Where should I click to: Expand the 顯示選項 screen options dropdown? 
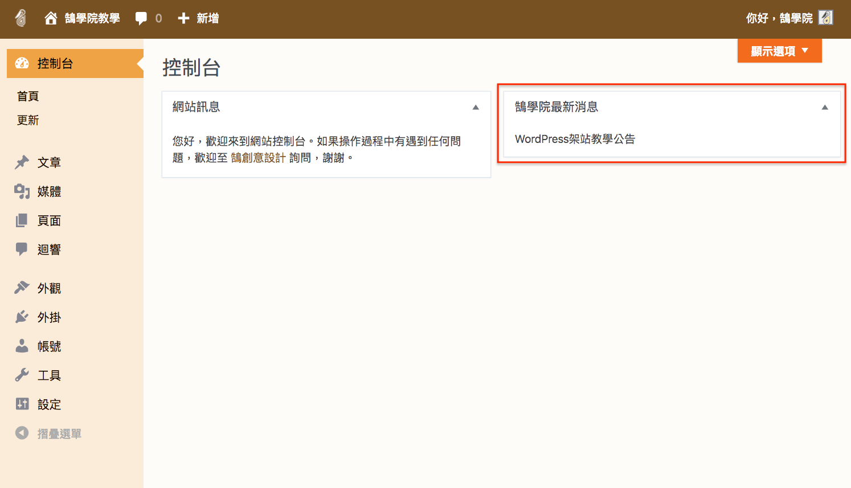point(779,51)
